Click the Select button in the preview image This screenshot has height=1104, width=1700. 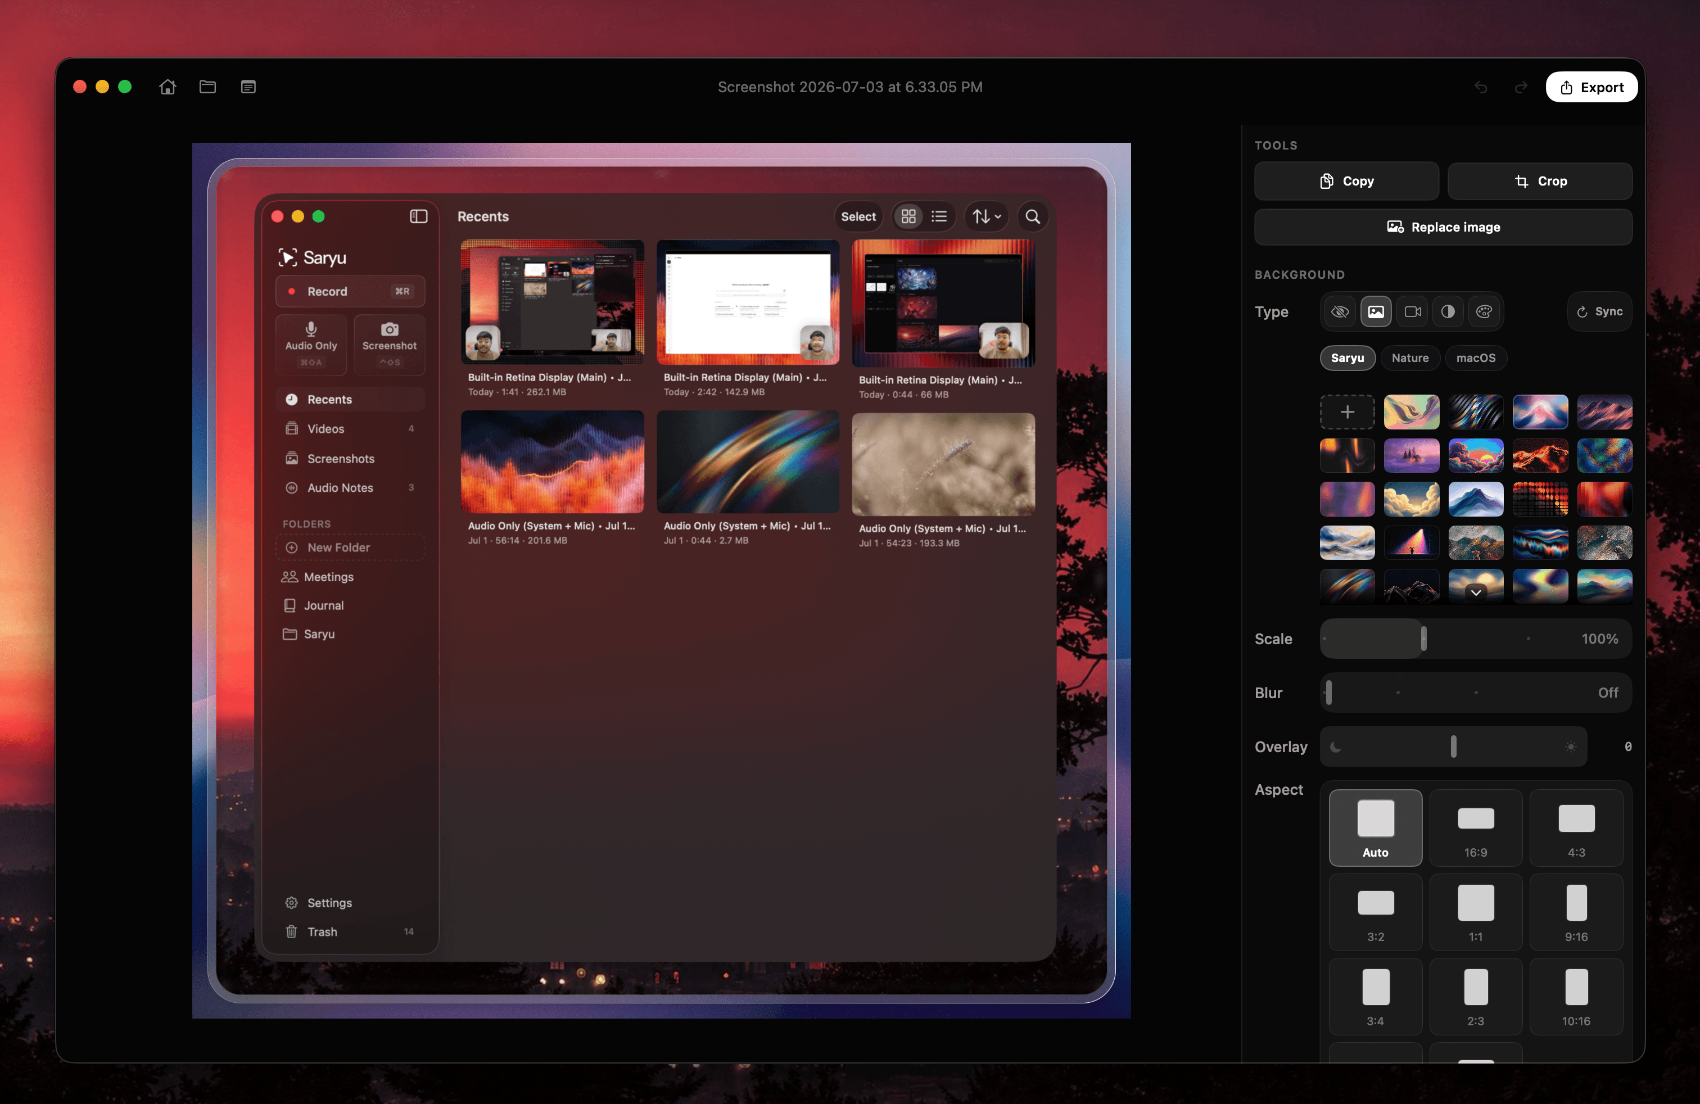click(x=858, y=216)
